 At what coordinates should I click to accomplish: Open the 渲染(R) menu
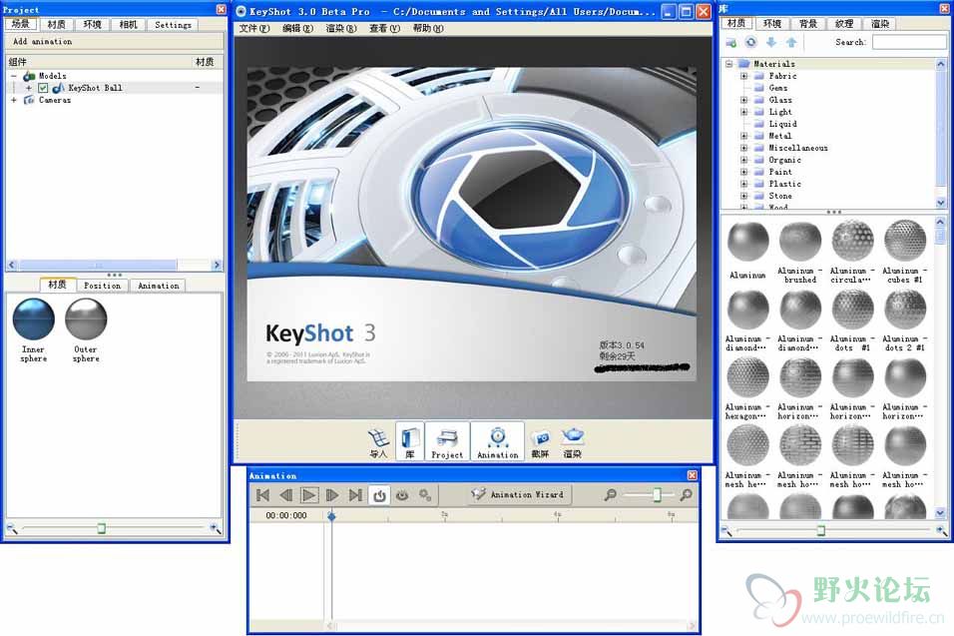(x=341, y=28)
